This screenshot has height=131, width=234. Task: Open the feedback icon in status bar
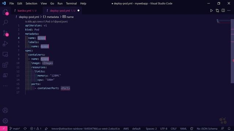pos(223,128)
